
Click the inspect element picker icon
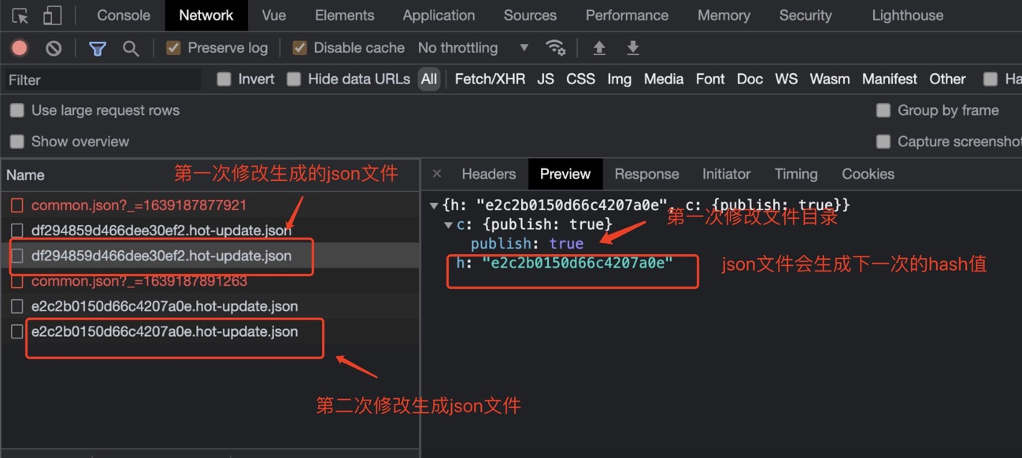(20, 16)
